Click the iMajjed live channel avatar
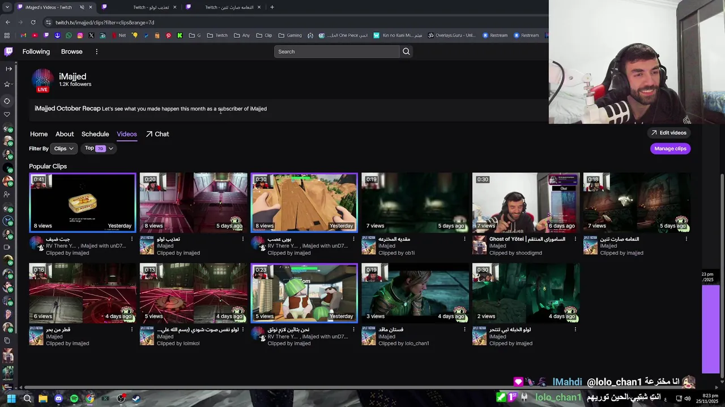Screen dimensions: 725x407 [42, 80]
